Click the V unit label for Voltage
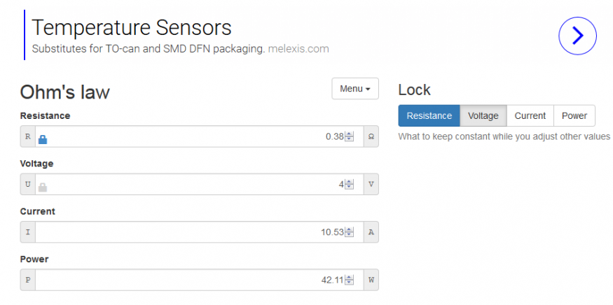The width and height of the screenshot is (613, 305). click(371, 185)
